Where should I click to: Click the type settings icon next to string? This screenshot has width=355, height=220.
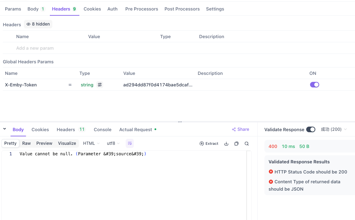[100, 85]
